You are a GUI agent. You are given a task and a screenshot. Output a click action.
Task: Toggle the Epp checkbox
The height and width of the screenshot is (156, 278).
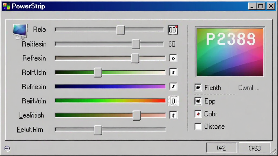pyautogui.click(x=198, y=101)
